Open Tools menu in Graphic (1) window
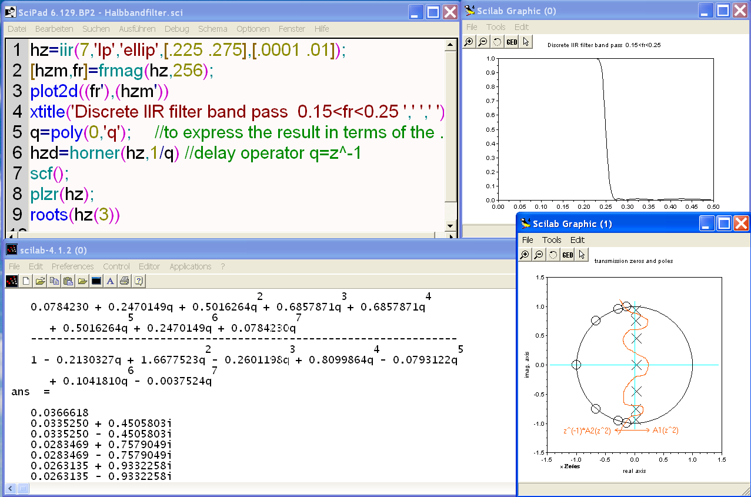 (x=552, y=240)
